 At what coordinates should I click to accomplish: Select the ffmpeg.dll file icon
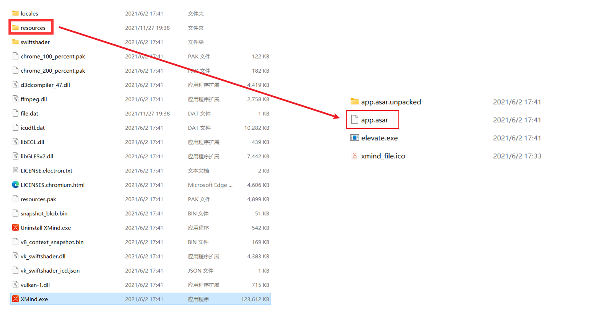pos(15,99)
